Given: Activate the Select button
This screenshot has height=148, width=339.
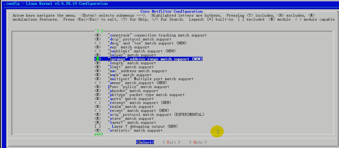Looking at the screenshot, I should pyautogui.click(x=145, y=142).
